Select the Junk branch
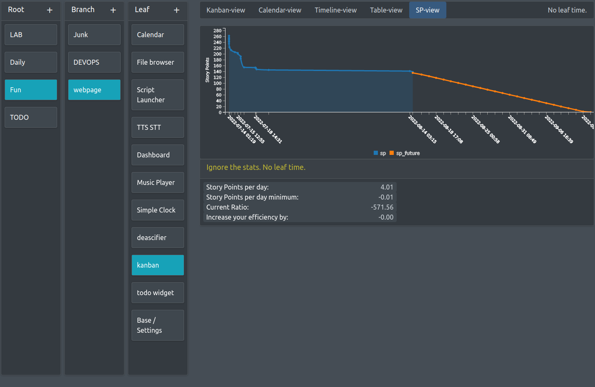Image resolution: width=595 pixels, height=387 pixels. (x=94, y=35)
